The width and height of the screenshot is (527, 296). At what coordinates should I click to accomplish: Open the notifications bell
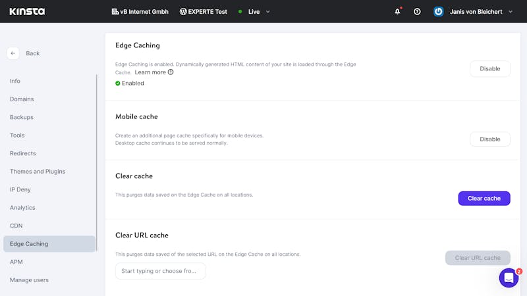coord(397,12)
